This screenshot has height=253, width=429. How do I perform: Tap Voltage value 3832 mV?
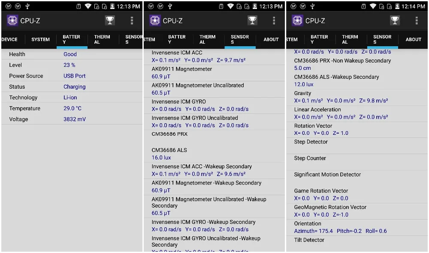(x=75, y=119)
